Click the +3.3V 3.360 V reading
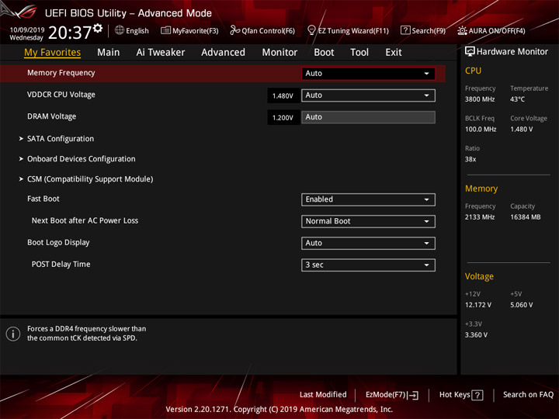This screenshot has height=419, width=559. [x=476, y=335]
